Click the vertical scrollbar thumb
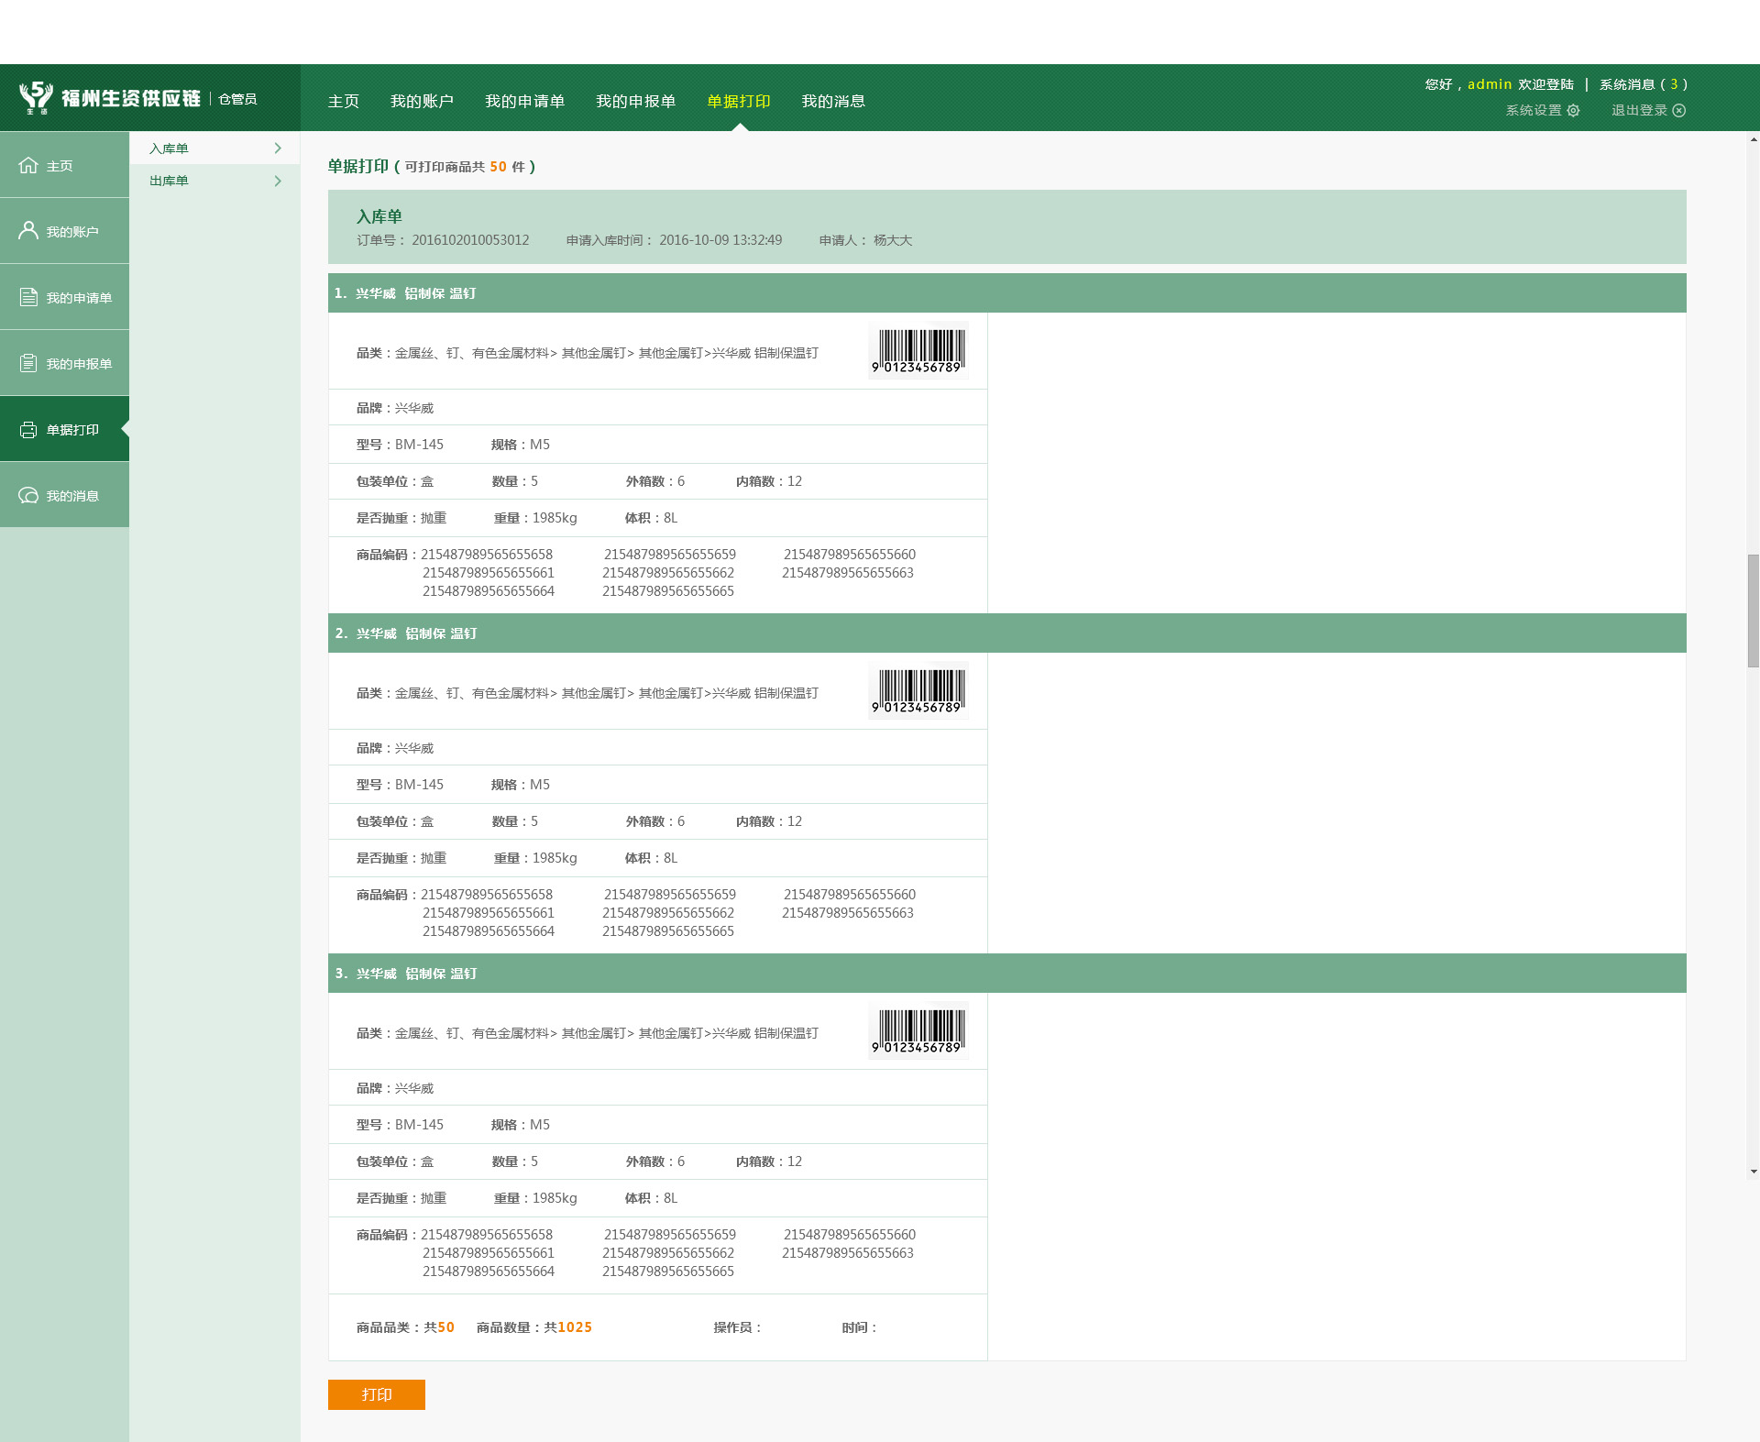 tap(1754, 611)
